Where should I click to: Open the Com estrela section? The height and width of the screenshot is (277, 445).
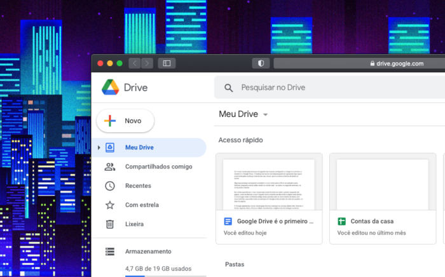149,205
